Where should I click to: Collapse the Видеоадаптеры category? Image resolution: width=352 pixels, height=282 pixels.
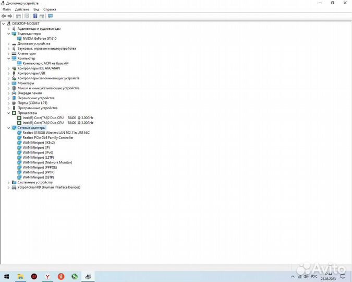(8, 34)
